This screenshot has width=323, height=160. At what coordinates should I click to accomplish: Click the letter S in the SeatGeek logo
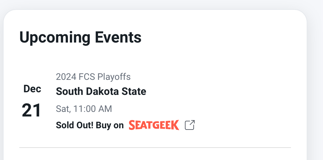pyautogui.click(x=132, y=125)
